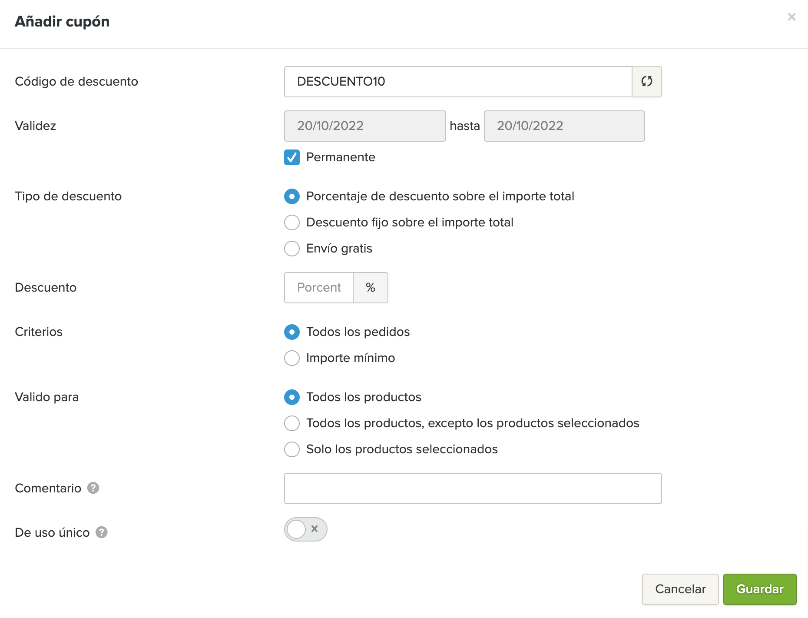Screen dimensions: 808x618
Task: Open help icon next to De uso único
Action: click(x=102, y=532)
